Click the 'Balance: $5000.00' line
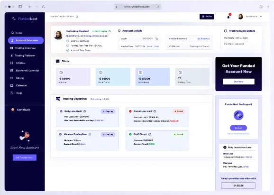Image resolution: width=274 pixels, height=195 pixels. click(x=80, y=41)
